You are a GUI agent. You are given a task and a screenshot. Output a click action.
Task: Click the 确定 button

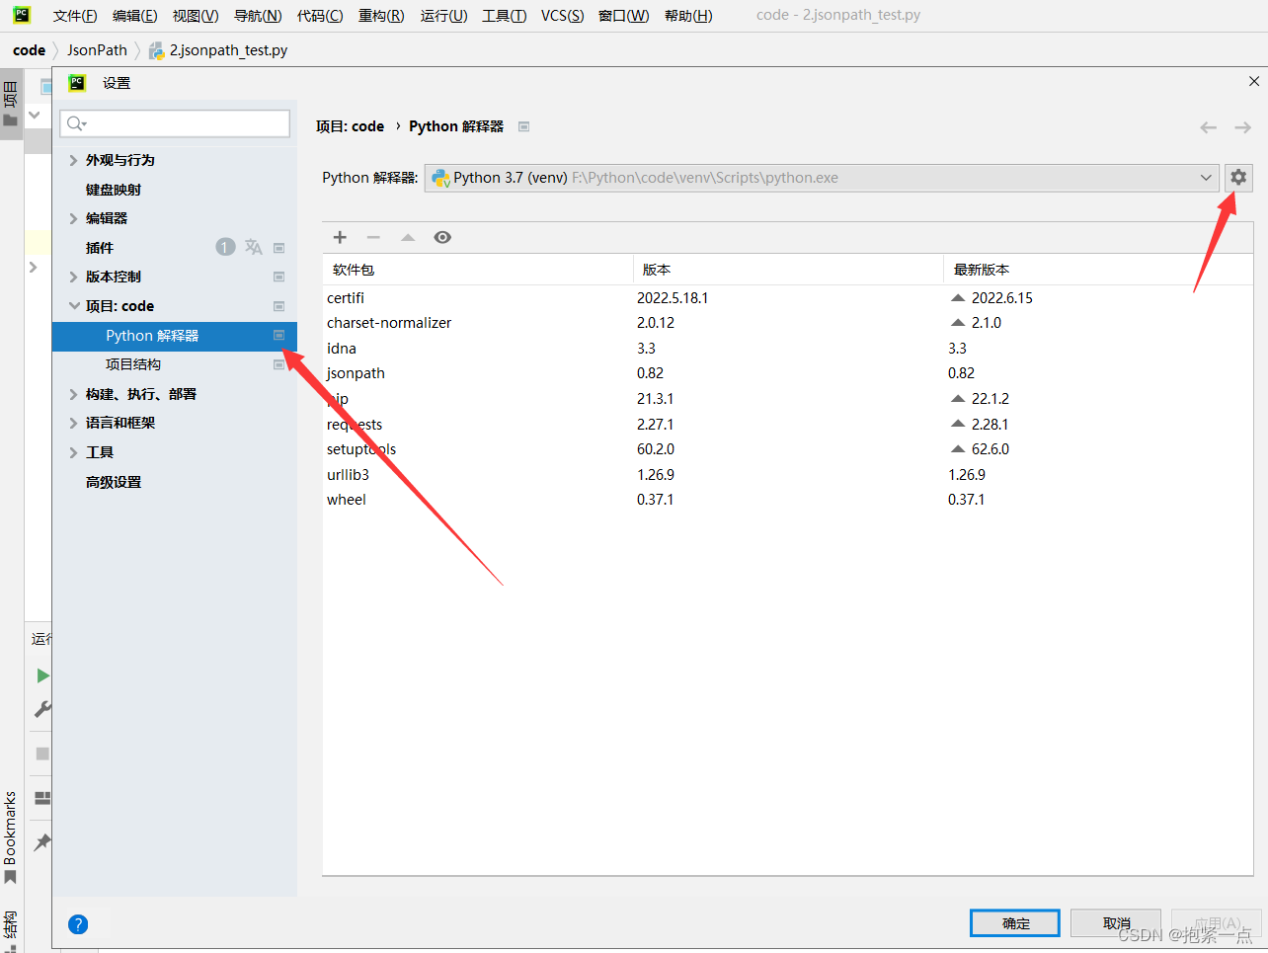[x=1015, y=923]
